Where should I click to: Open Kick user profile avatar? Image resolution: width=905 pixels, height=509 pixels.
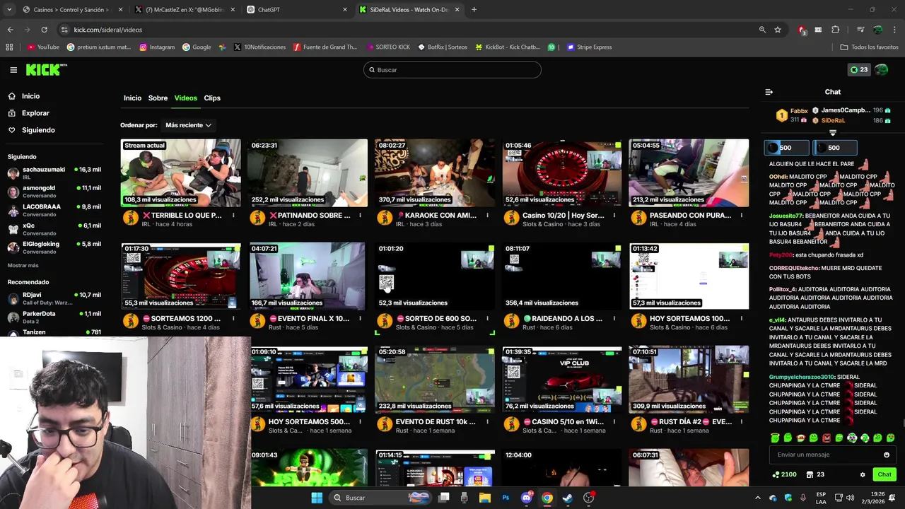(x=881, y=70)
